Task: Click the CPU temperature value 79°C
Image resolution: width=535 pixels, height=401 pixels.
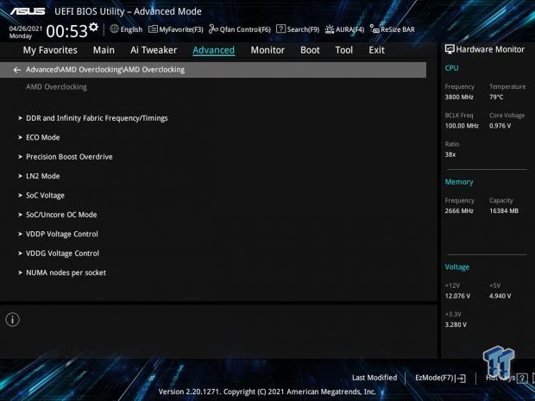Action: pos(496,97)
